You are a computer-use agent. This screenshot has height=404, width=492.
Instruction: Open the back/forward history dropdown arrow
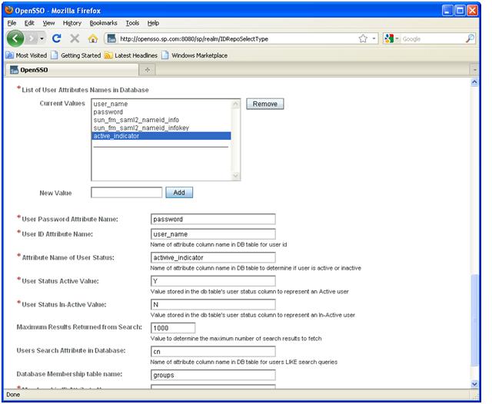pyautogui.click(x=42, y=38)
